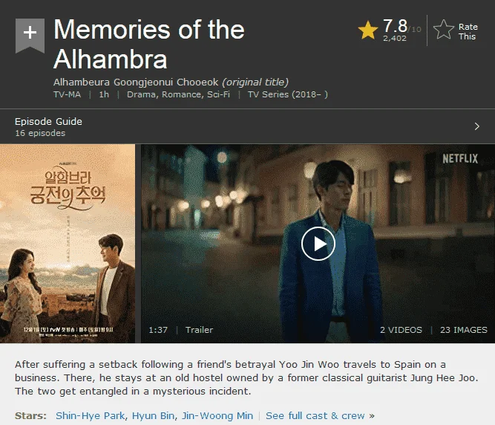
Task: Play the trailer using the play button
Action: [x=318, y=244]
